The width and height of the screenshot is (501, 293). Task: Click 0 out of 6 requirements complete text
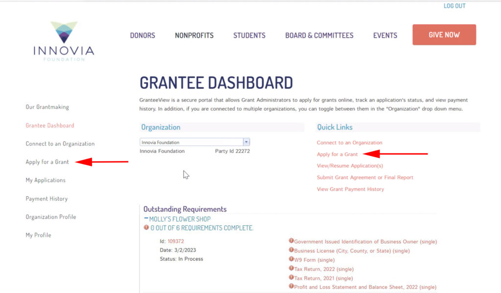coord(202,228)
